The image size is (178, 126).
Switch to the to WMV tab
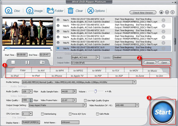(x=97, y=71)
